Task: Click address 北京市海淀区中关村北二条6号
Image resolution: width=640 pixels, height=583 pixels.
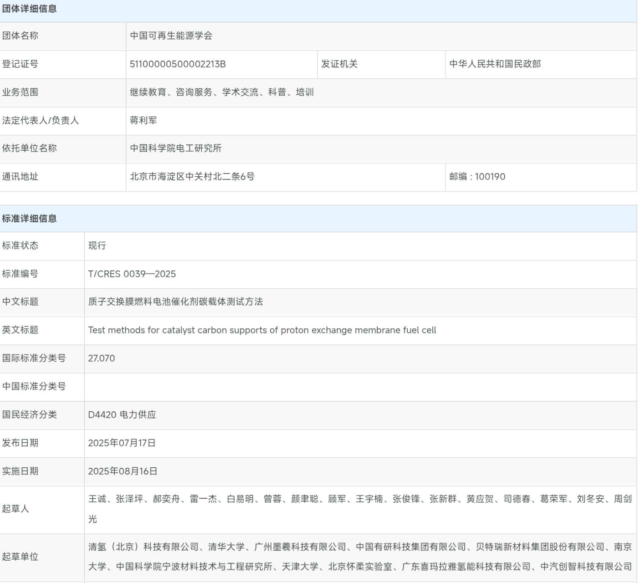Action: point(192,176)
